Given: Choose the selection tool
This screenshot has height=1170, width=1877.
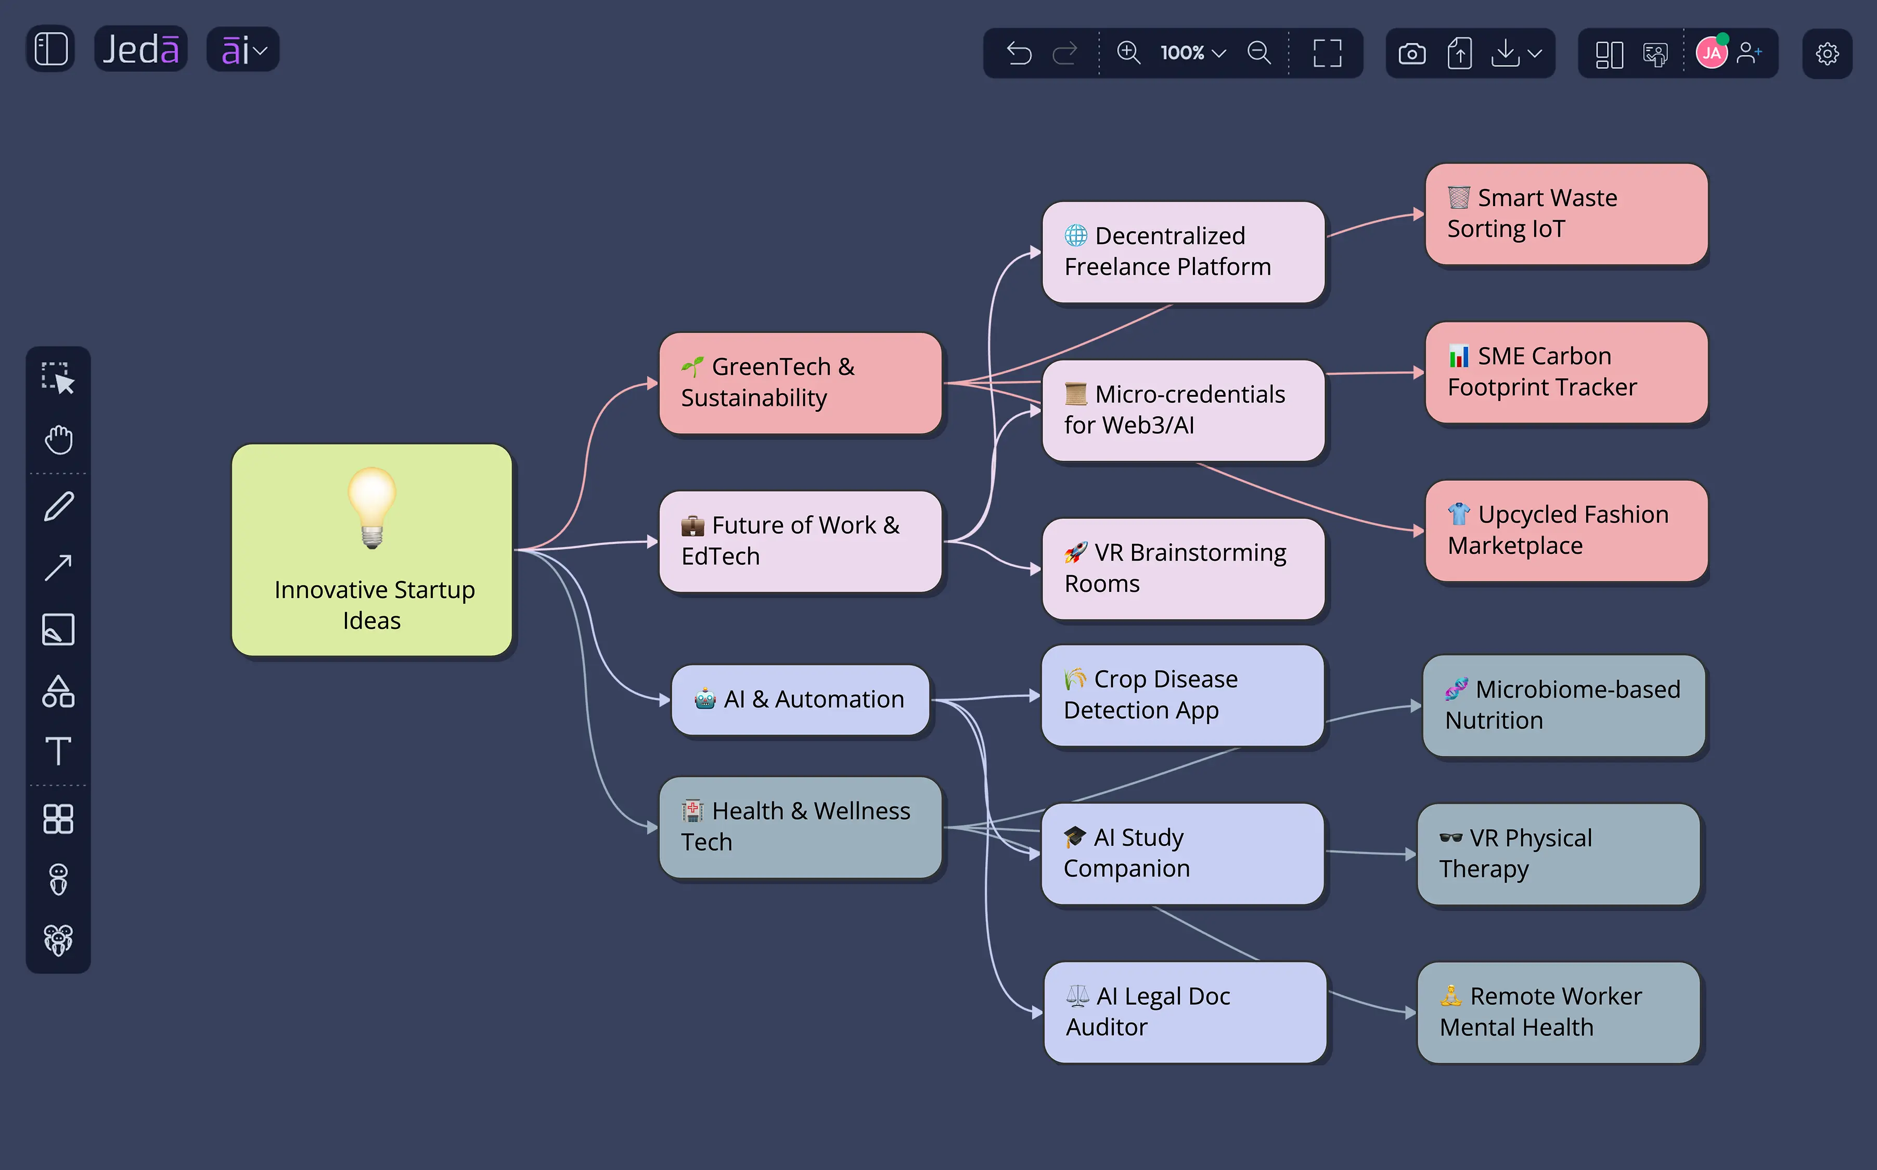Looking at the screenshot, I should coord(58,378).
